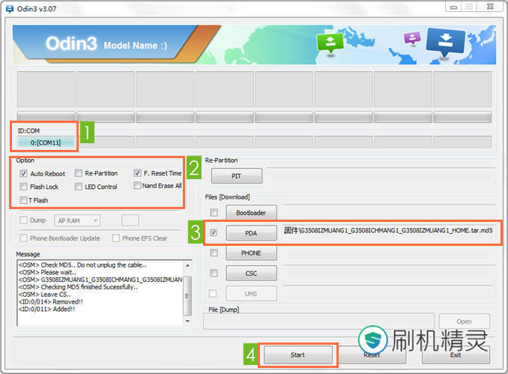Viewport: 508px width, 374px height.
Task: Enable the Re-Partition checkbox
Action: (x=79, y=173)
